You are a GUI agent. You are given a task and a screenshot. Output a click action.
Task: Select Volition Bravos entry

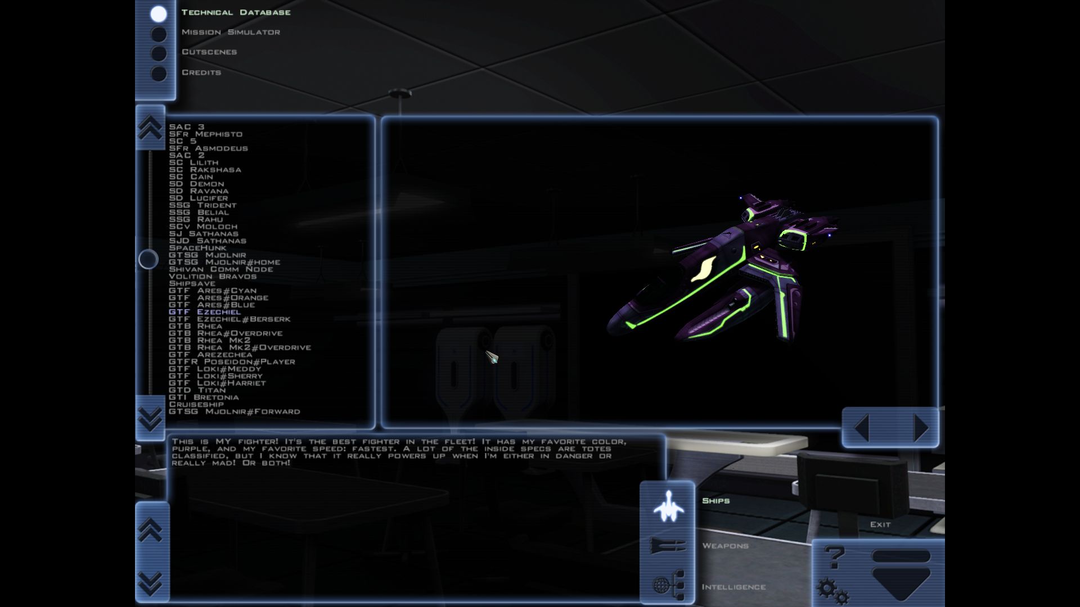pyautogui.click(x=213, y=277)
